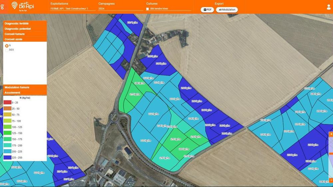This screenshot has height=187, width=333.
Task: Open the Modulation export with tractor icon
Action: point(227,10)
